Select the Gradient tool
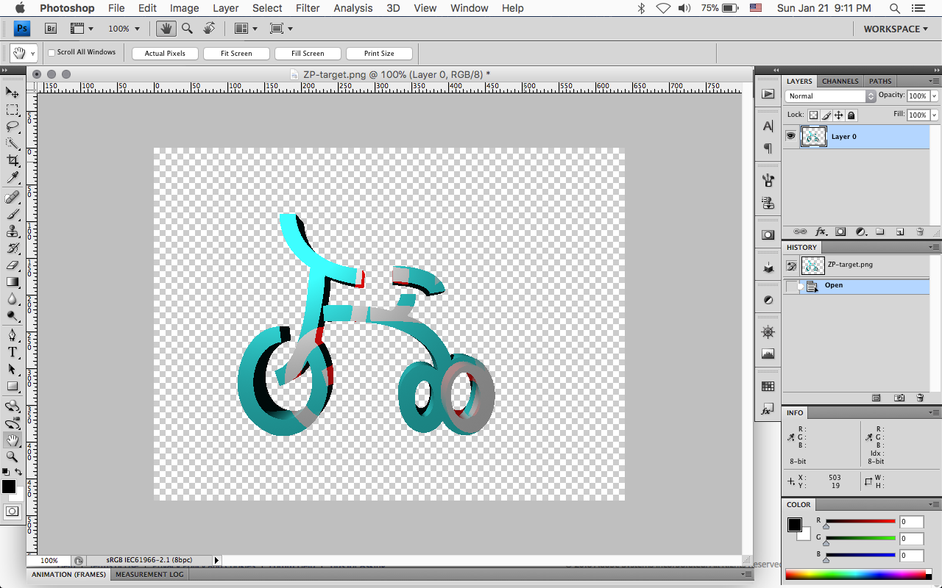 [13, 282]
